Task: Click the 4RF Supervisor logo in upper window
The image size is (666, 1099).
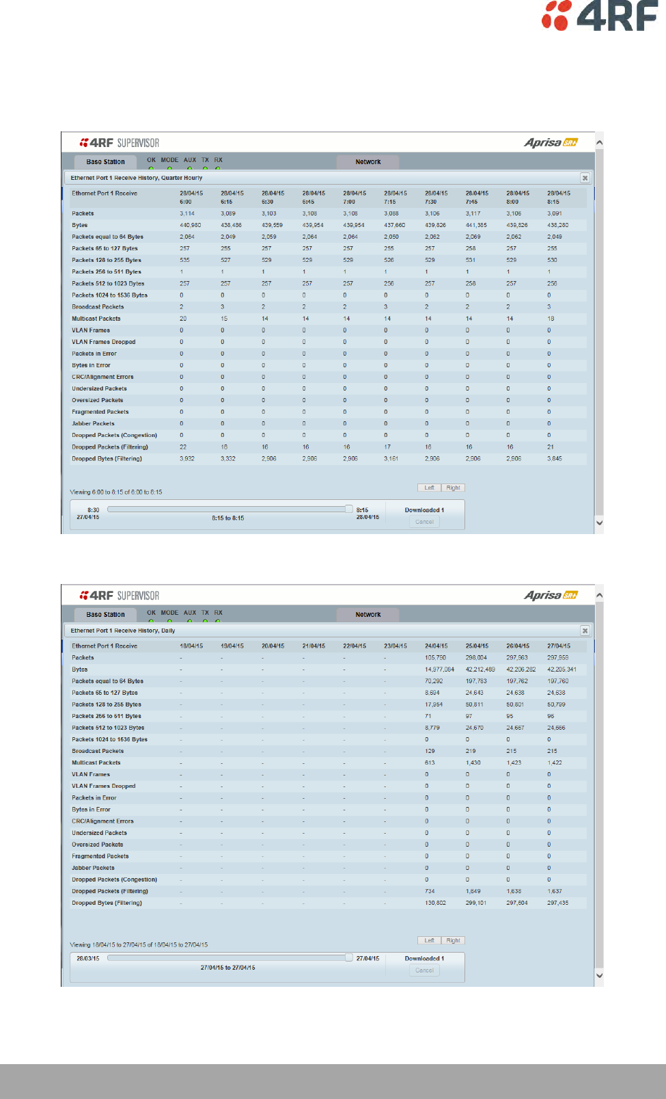Action: [120, 143]
